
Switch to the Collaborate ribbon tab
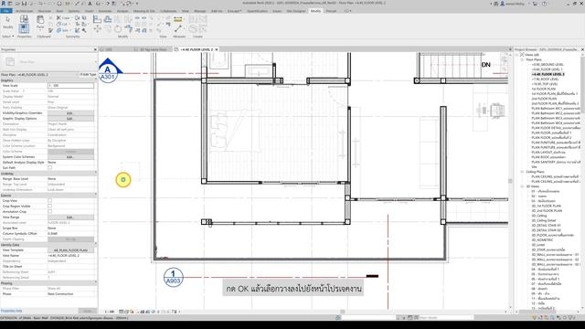coord(168,11)
